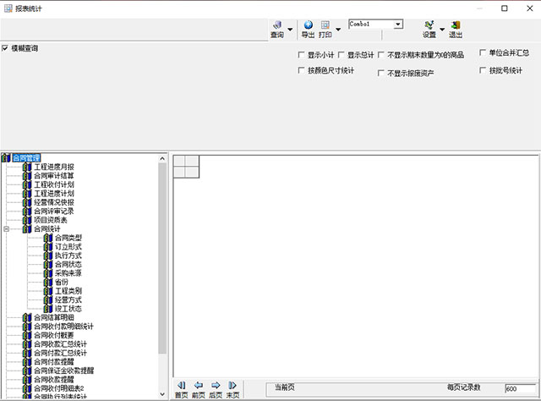Open the dropdown arrow next to 设置
This screenshot has height=401, width=541.
[x=442, y=30]
